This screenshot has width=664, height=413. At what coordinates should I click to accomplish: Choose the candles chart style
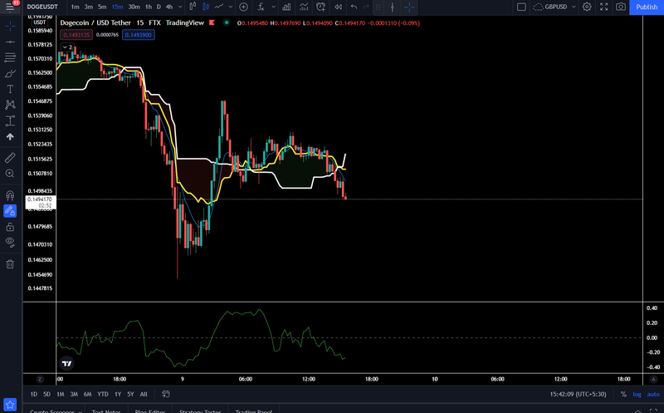pos(206,7)
